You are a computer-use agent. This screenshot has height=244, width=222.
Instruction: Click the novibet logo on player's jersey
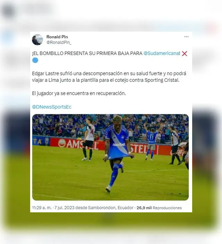click(x=119, y=144)
